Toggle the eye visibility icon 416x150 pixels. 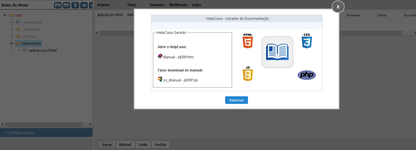(84, 5)
